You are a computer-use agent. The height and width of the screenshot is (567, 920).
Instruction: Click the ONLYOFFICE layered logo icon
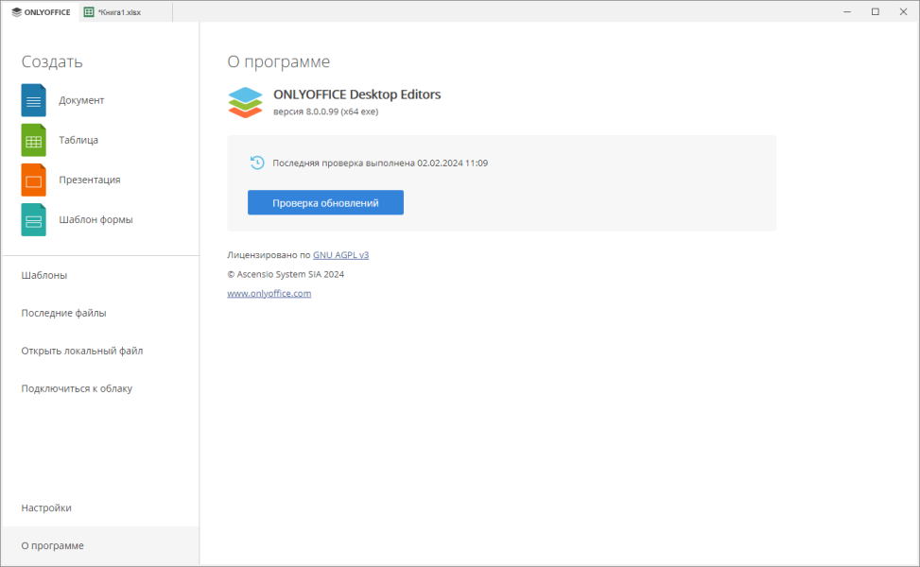(245, 103)
